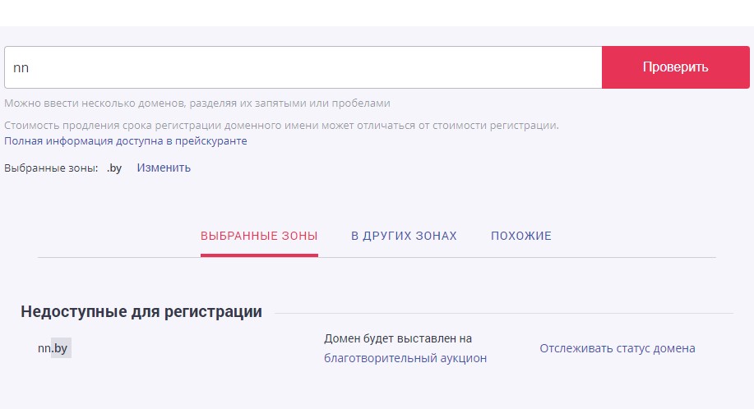Switch to the ВЫБРАННЫЕ ЗОНЫ tab
The height and width of the screenshot is (409, 754).
(259, 236)
